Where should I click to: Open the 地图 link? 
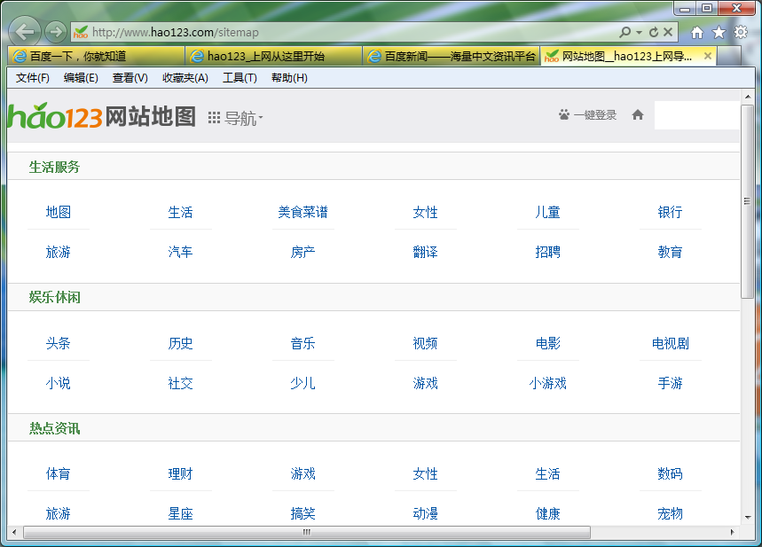(59, 212)
